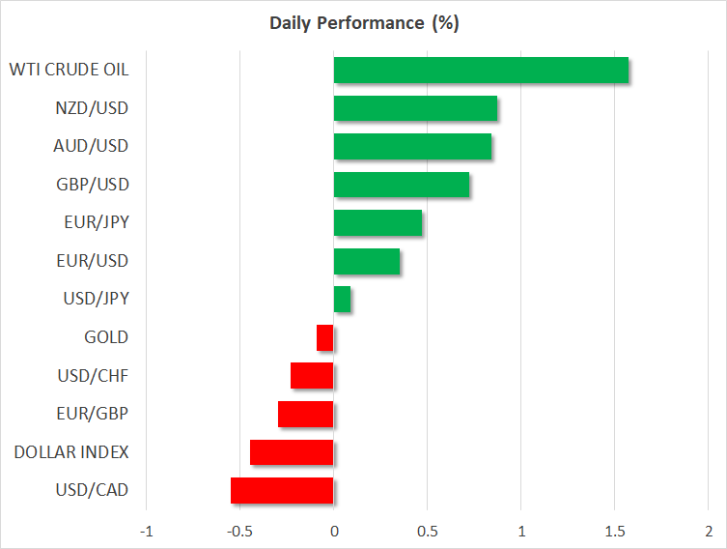Image resolution: width=727 pixels, height=549 pixels.
Task: Click the EUR/JPY green bar
Action: pyautogui.click(x=377, y=223)
